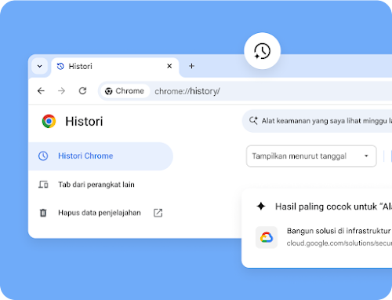Image resolution: width=392 pixels, height=300 pixels.
Task: Click the Google Cloud favicon
Action: click(x=267, y=237)
